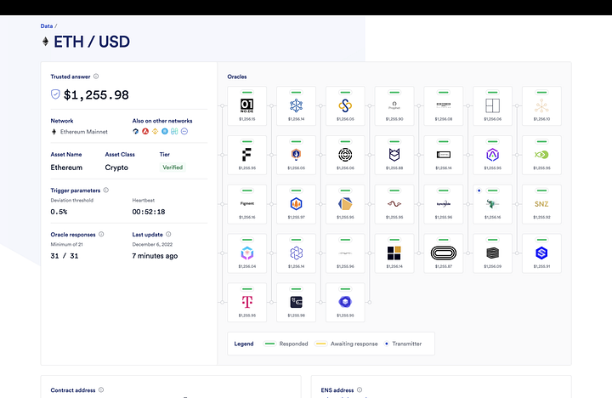Open the green fish-logo oracle card
This screenshot has height=398, width=612.
pos(541,155)
